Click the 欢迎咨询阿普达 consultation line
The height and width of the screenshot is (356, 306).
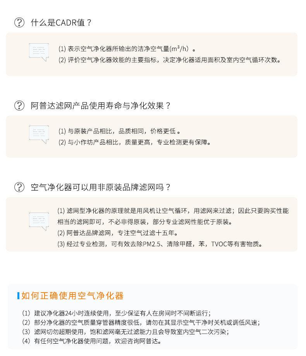click(x=91, y=341)
